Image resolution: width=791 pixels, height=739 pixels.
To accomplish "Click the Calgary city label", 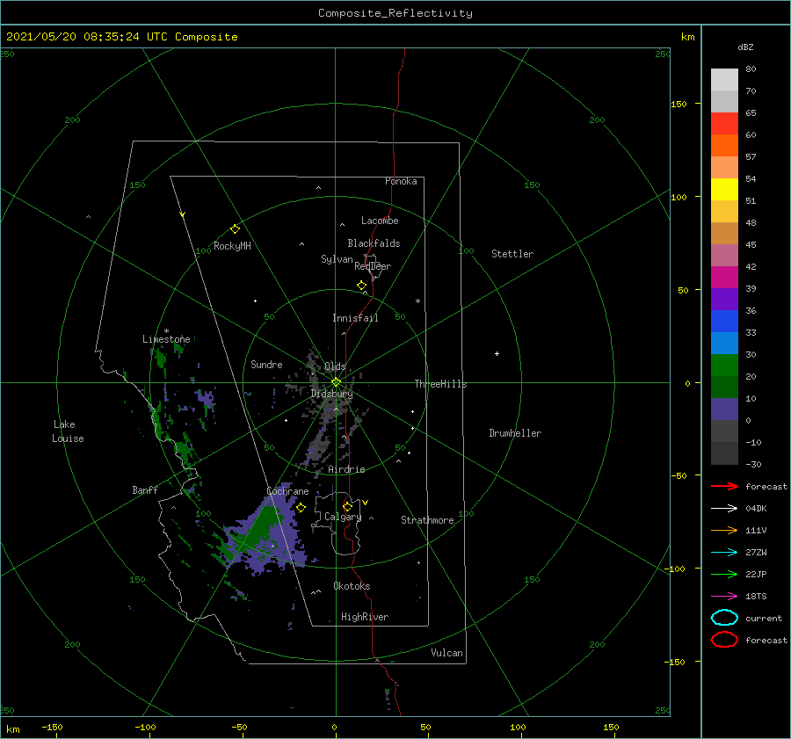I will [x=343, y=517].
